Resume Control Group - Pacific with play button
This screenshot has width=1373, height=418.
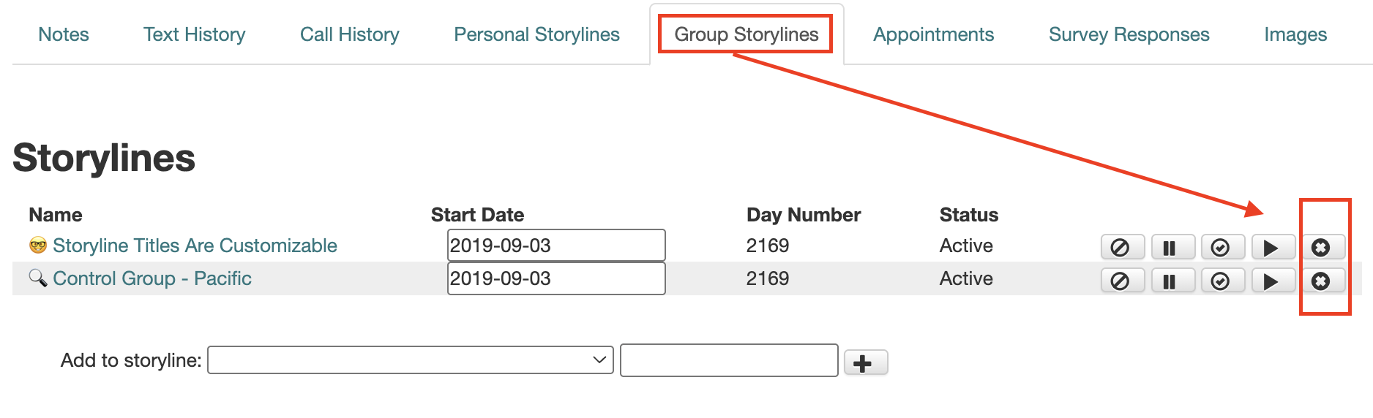pos(1272,281)
